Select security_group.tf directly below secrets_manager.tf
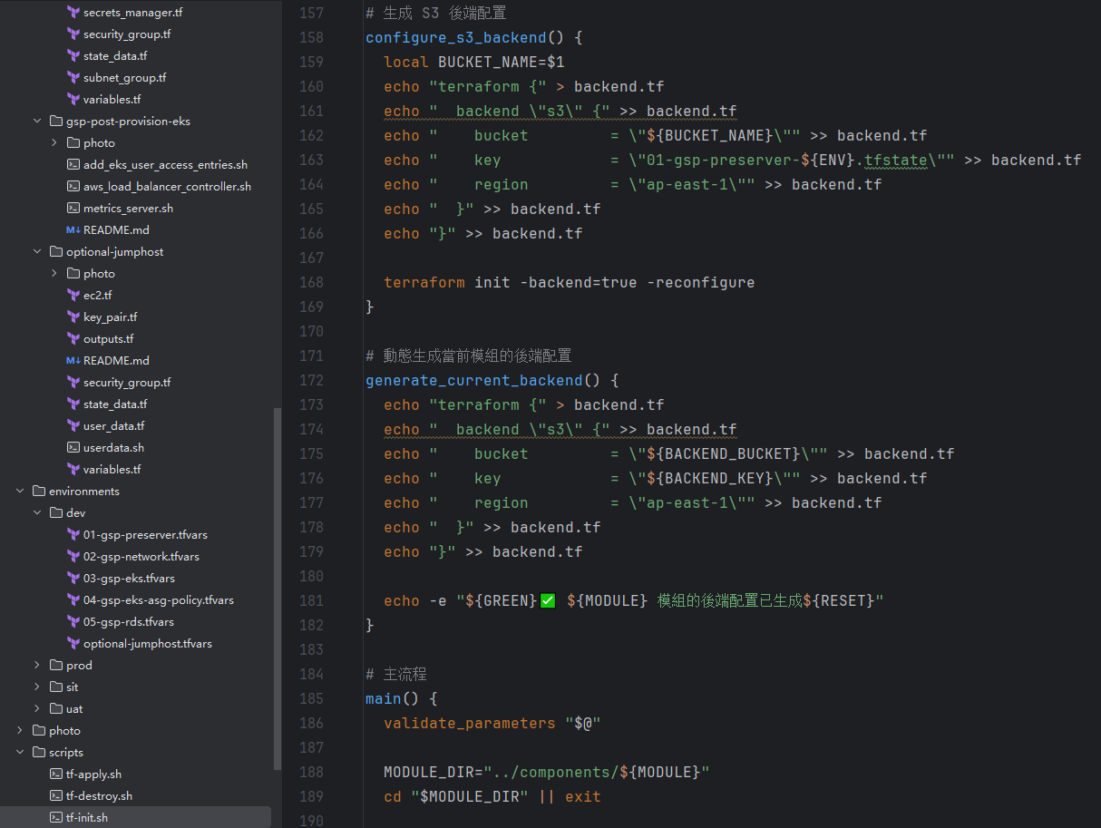Image resolution: width=1101 pixels, height=828 pixels. [127, 34]
